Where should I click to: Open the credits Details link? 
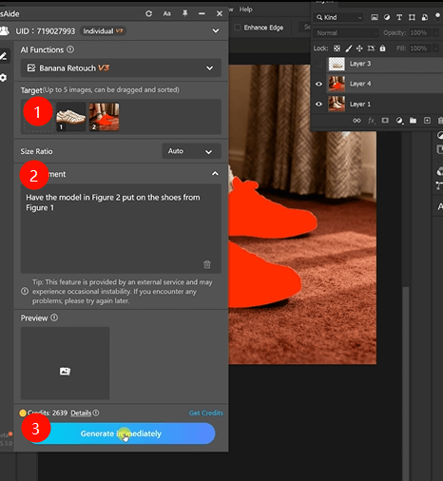81,413
